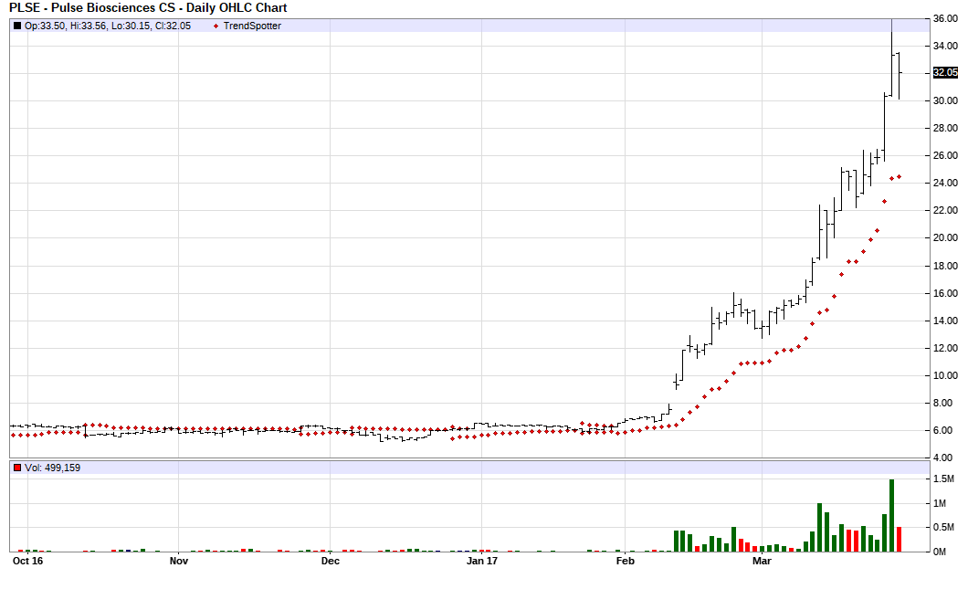This screenshot has height=589, width=968.
Task: Click the Oct 16 date axis label
Action: pyautogui.click(x=27, y=562)
